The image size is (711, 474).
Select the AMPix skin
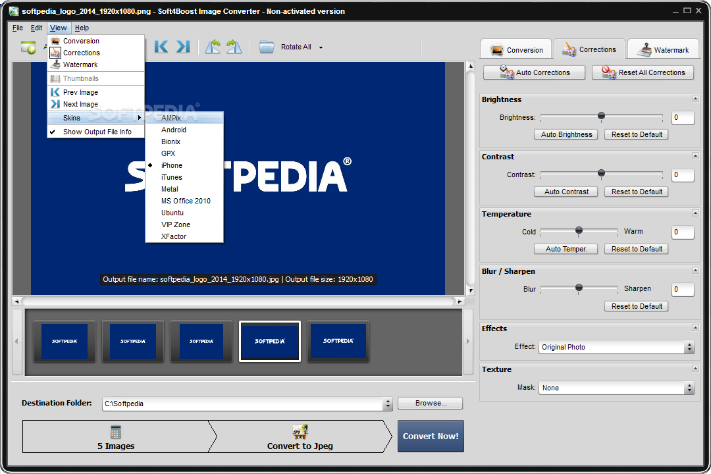pos(184,118)
